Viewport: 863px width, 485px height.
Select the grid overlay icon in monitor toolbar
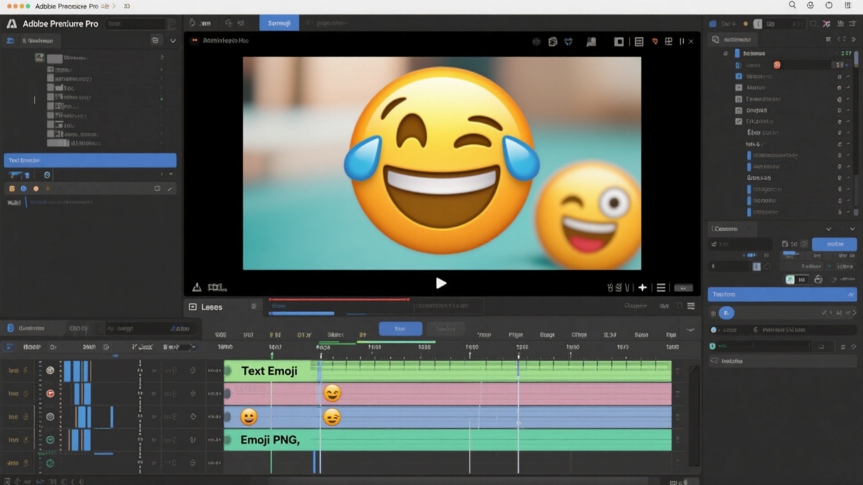(535, 42)
